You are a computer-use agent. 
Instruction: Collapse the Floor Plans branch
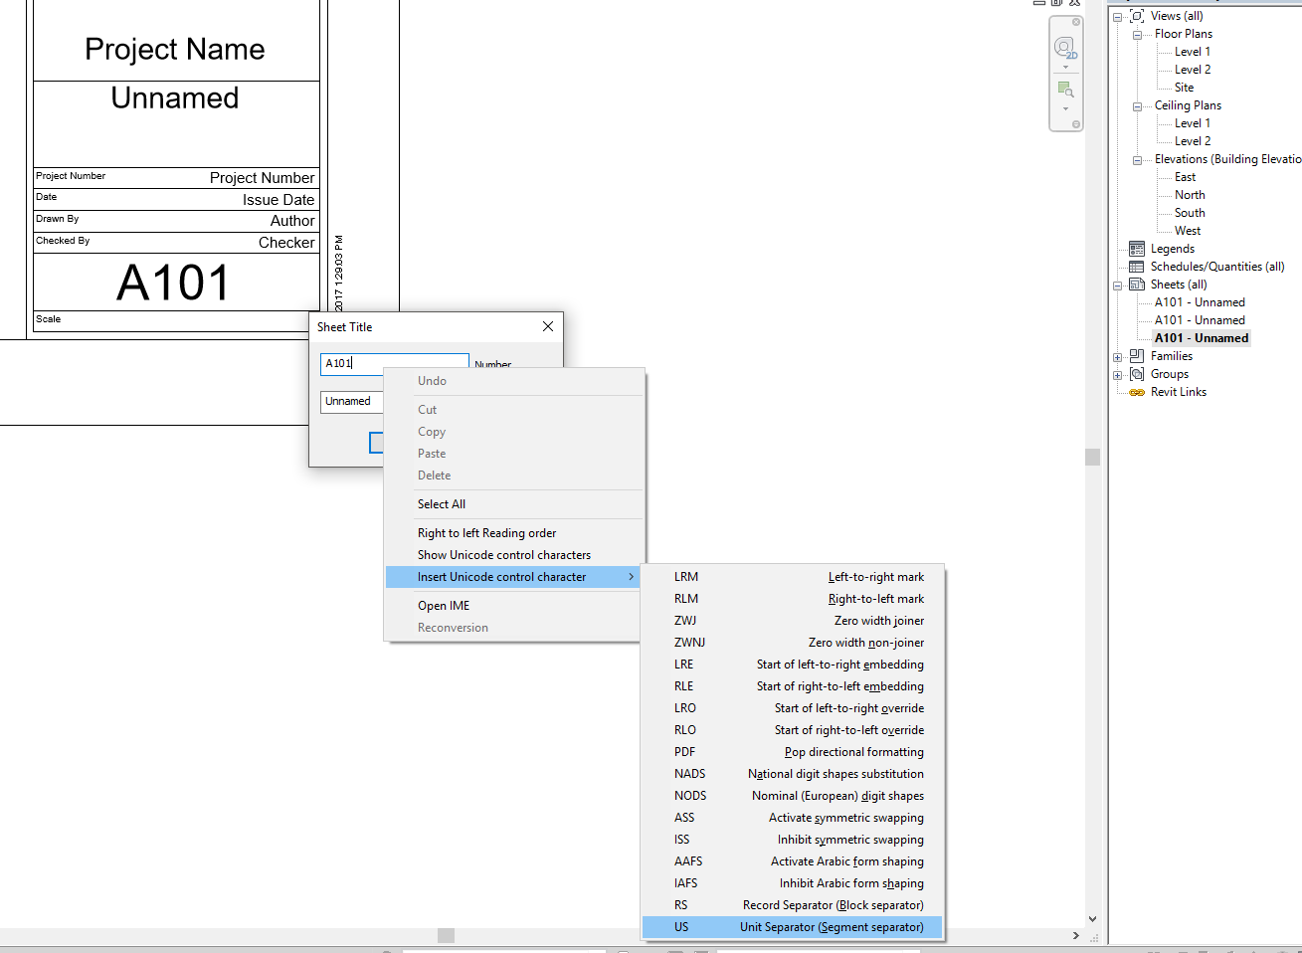pos(1137,33)
